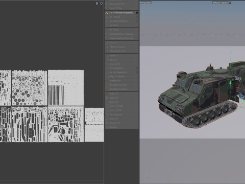Choose the Reset UV command
Screen dimensions: 245x184
122,102
